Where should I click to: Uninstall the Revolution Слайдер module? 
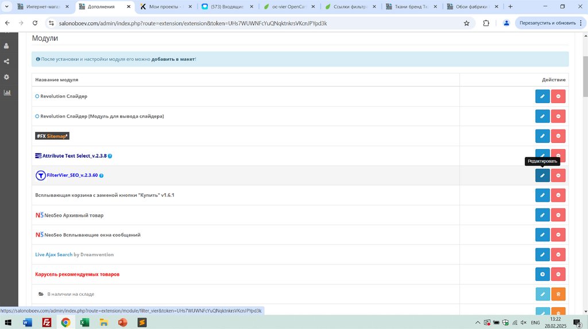[558, 96]
